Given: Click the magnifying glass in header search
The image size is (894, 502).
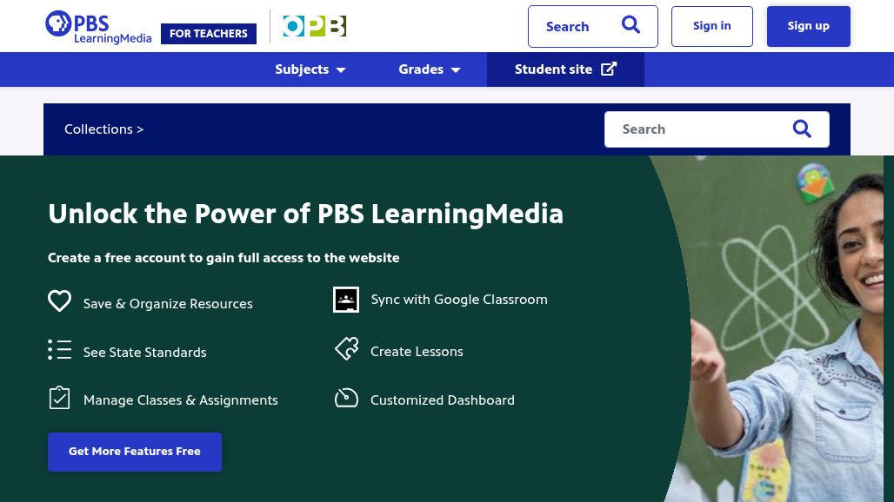Looking at the screenshot, I should tap(630, 26).
